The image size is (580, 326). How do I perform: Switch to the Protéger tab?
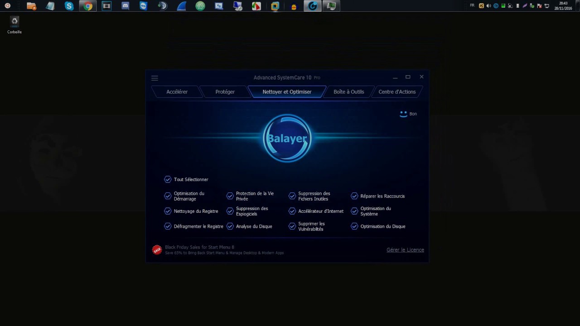(225, 91)
